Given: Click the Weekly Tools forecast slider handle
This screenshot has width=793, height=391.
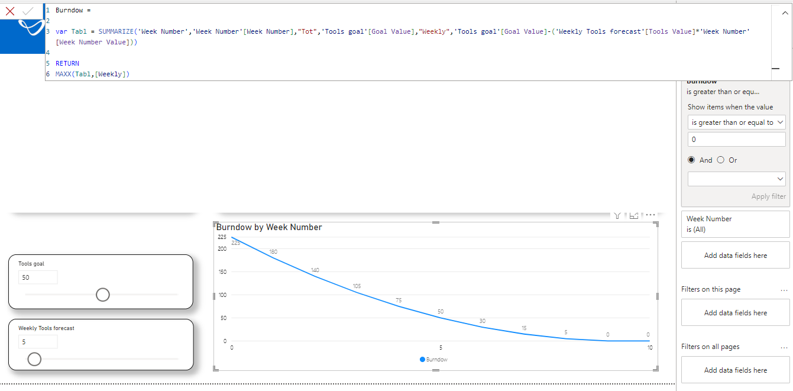Looking at the screenshot, I should [34, 359].
